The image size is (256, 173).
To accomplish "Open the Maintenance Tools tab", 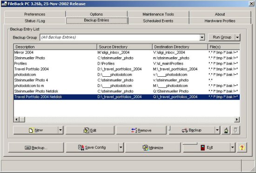I will [158, 14].
